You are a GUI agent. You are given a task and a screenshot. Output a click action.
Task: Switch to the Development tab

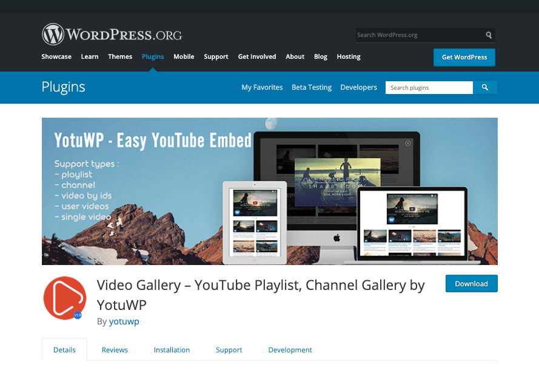290,350
